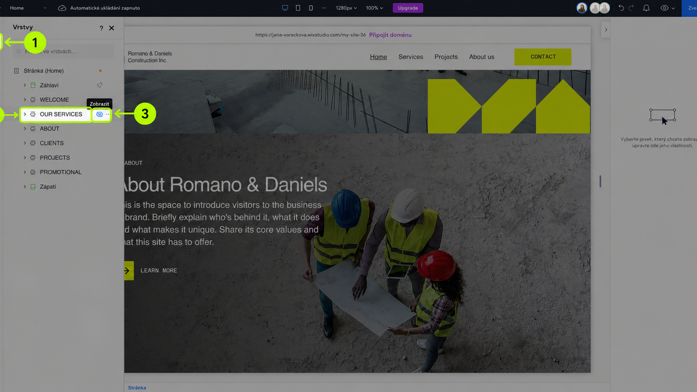Expand the WELCOME layer
The height and width of the screenshot is (392, 697).
pos(25,100)
